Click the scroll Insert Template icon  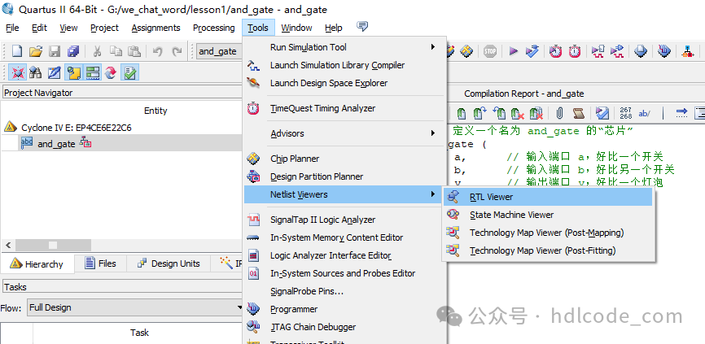pos(579,113)
